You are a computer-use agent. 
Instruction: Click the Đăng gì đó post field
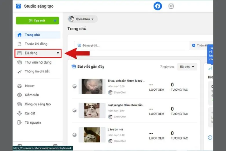click(132, 45)
